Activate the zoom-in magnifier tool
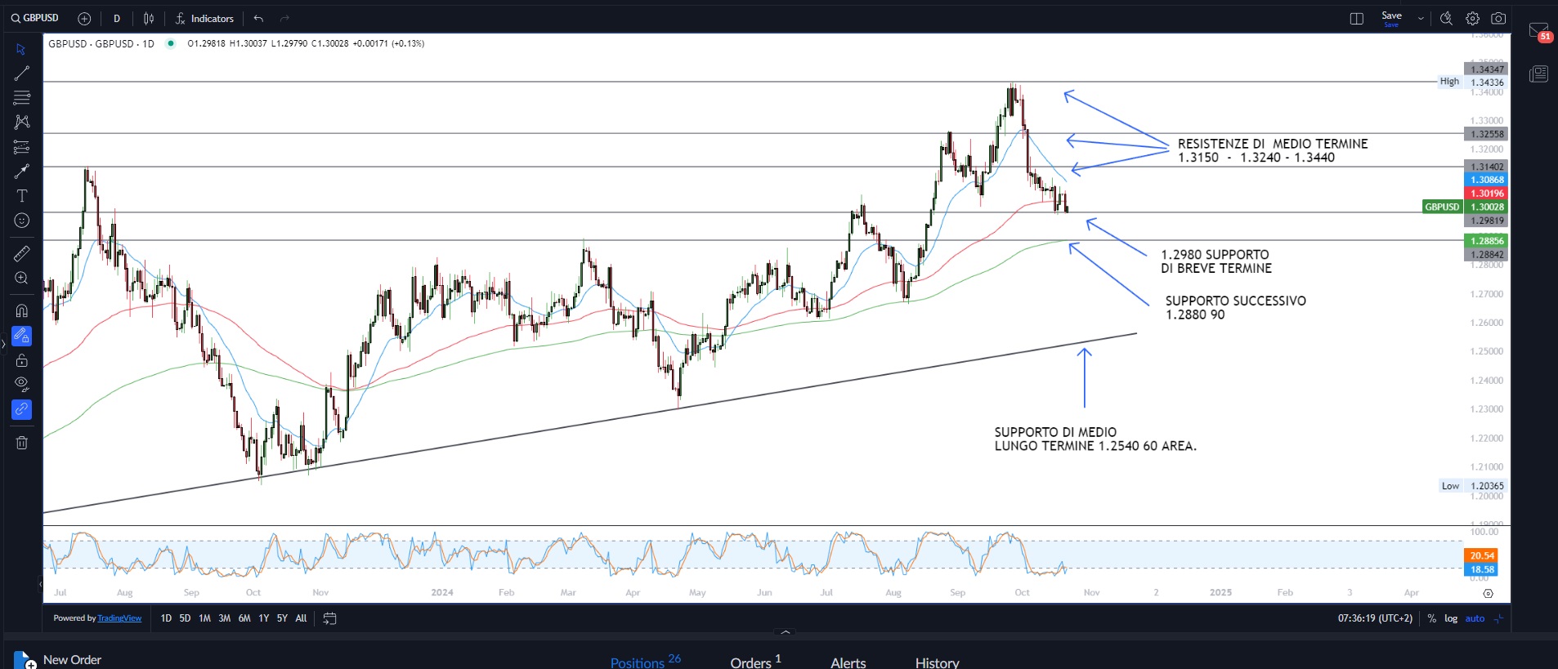This screenshot has width=1558, height=669. [22, 279]
